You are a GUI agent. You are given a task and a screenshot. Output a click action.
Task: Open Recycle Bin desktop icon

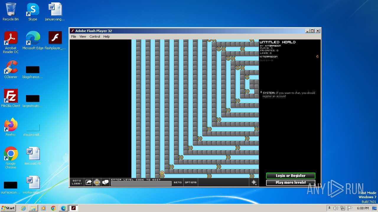11,12
